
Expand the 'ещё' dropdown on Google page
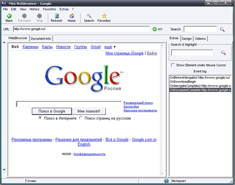tap(110, 47)
